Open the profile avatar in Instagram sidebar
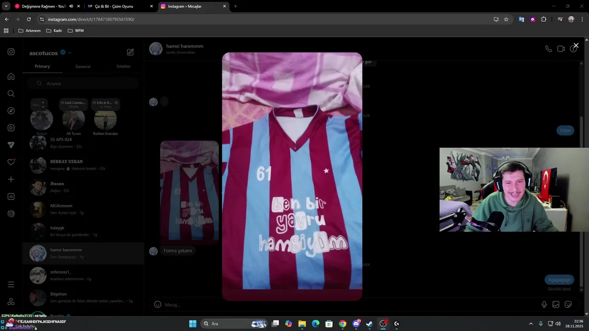Viewport: 589px width, 331px height. pyautogui.click(x=11, y=214)
